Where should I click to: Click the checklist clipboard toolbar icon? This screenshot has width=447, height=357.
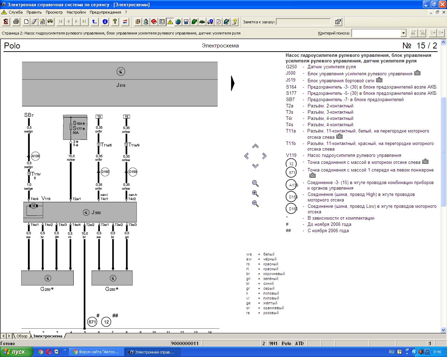coord(218,22)
